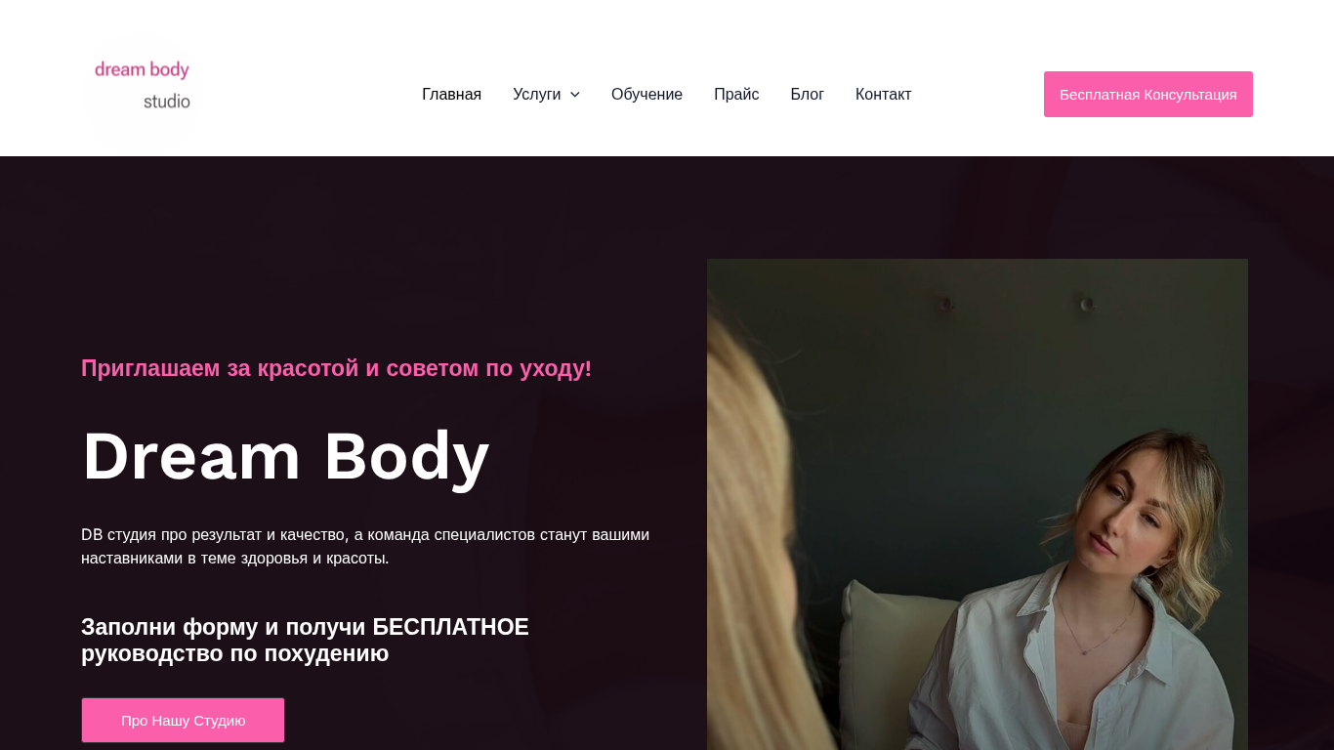Image resolution: width=1334 pixels, height=750 pixels.
Task: Open the Контакт page
Action: 883,95
